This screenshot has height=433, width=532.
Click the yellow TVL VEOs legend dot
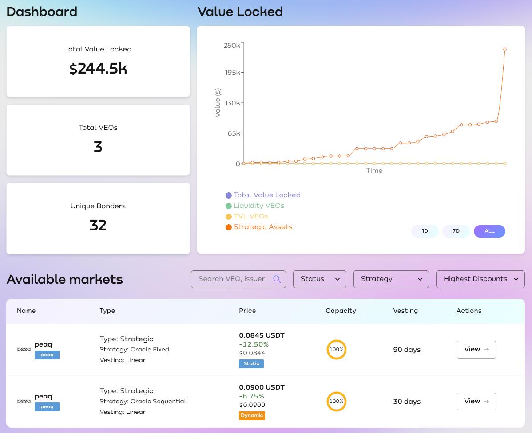(229, 217)
